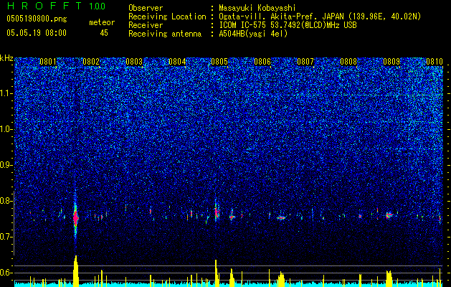Click the 0807 time marker
Image resolution: width=451 pixels, height=287 pixels.
point(305,62)
